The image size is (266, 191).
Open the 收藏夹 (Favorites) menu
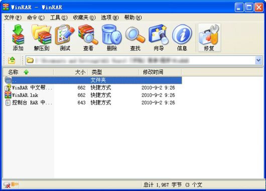coord(84,18)
